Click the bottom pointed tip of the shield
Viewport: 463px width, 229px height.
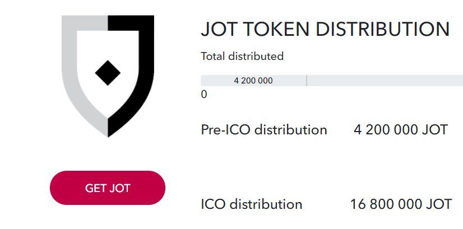pos(108,133)
